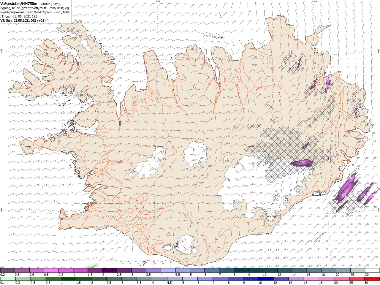Select the bright pink 0.5 snow scale swatch
Image resolution: width=380 pixels, height=285 pixels.
coord(51,270)
